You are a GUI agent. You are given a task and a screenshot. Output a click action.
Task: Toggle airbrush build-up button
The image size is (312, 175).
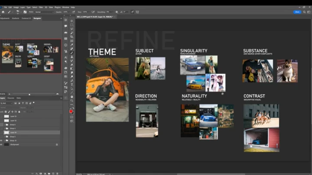93,12
